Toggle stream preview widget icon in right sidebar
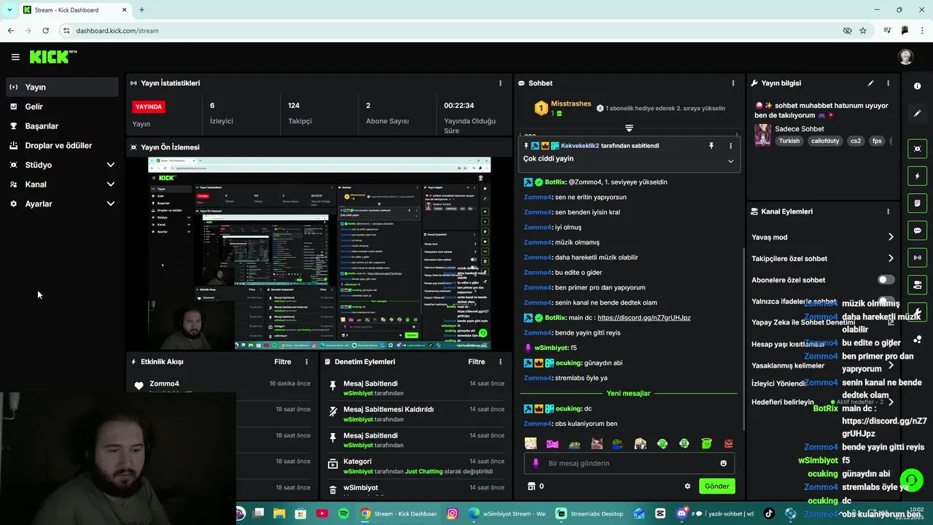 917,149
